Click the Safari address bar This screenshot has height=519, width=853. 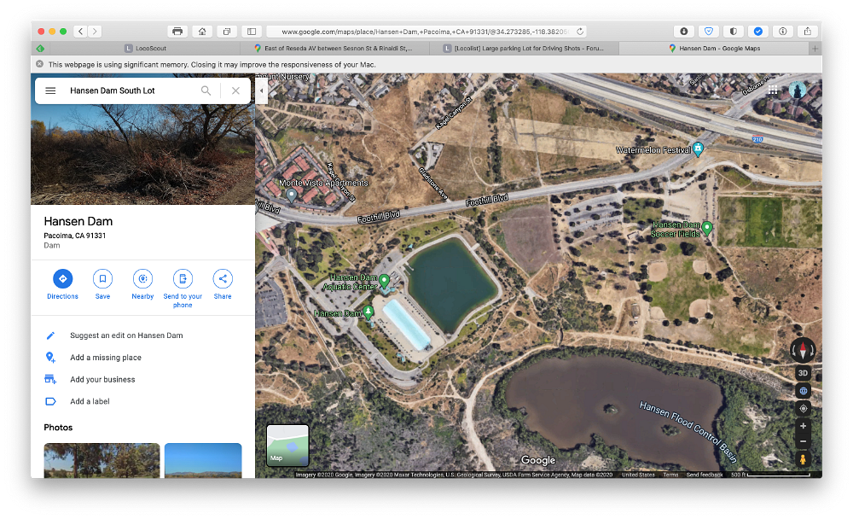point(424,32)
